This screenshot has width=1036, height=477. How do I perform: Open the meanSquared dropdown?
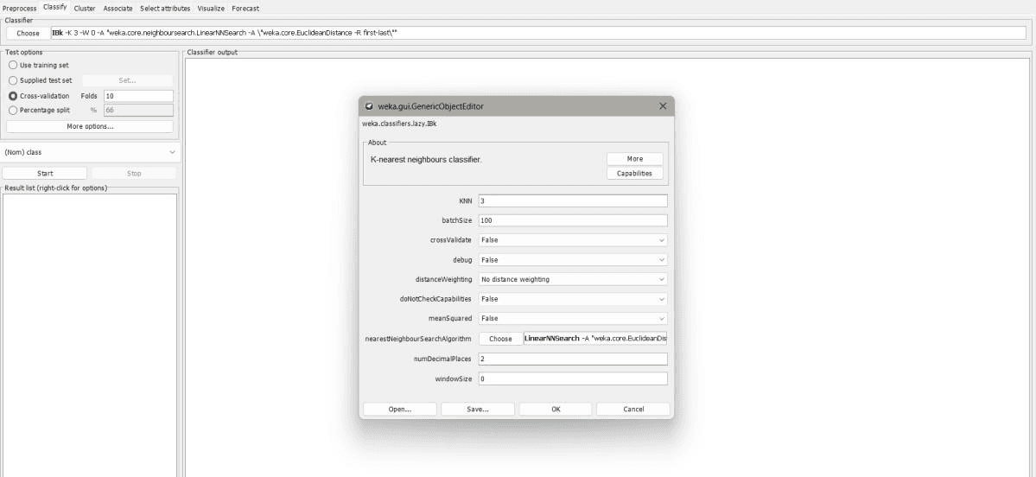(572, 319)
